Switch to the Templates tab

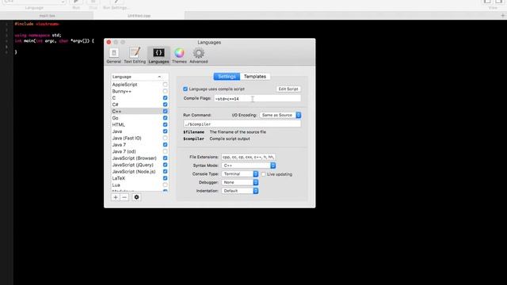pos(255,77)
